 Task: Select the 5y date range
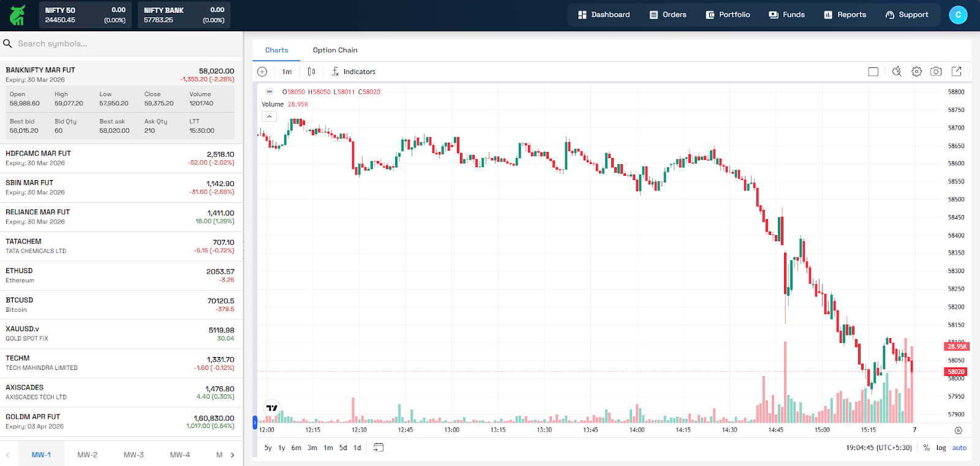268,448
